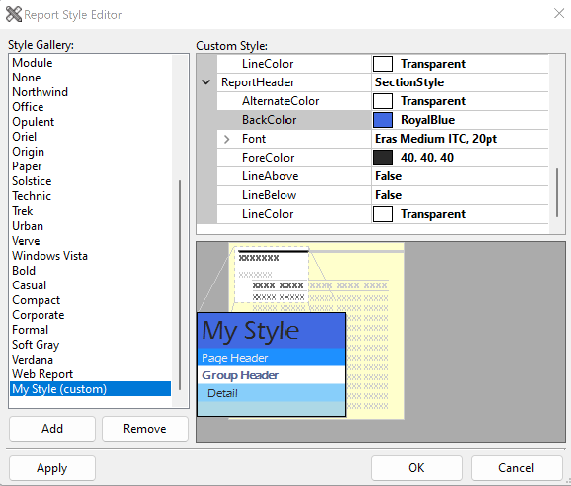Click the Group Header band in preview
The width and height of the screenshot is (571, 486).
pos(271,375)
